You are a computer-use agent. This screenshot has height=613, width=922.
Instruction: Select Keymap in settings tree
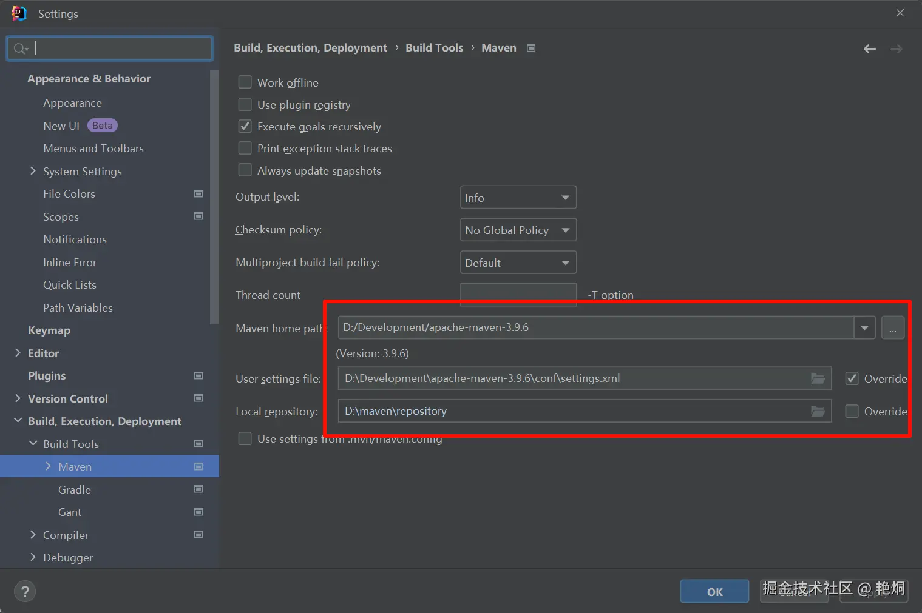[49, 330]
